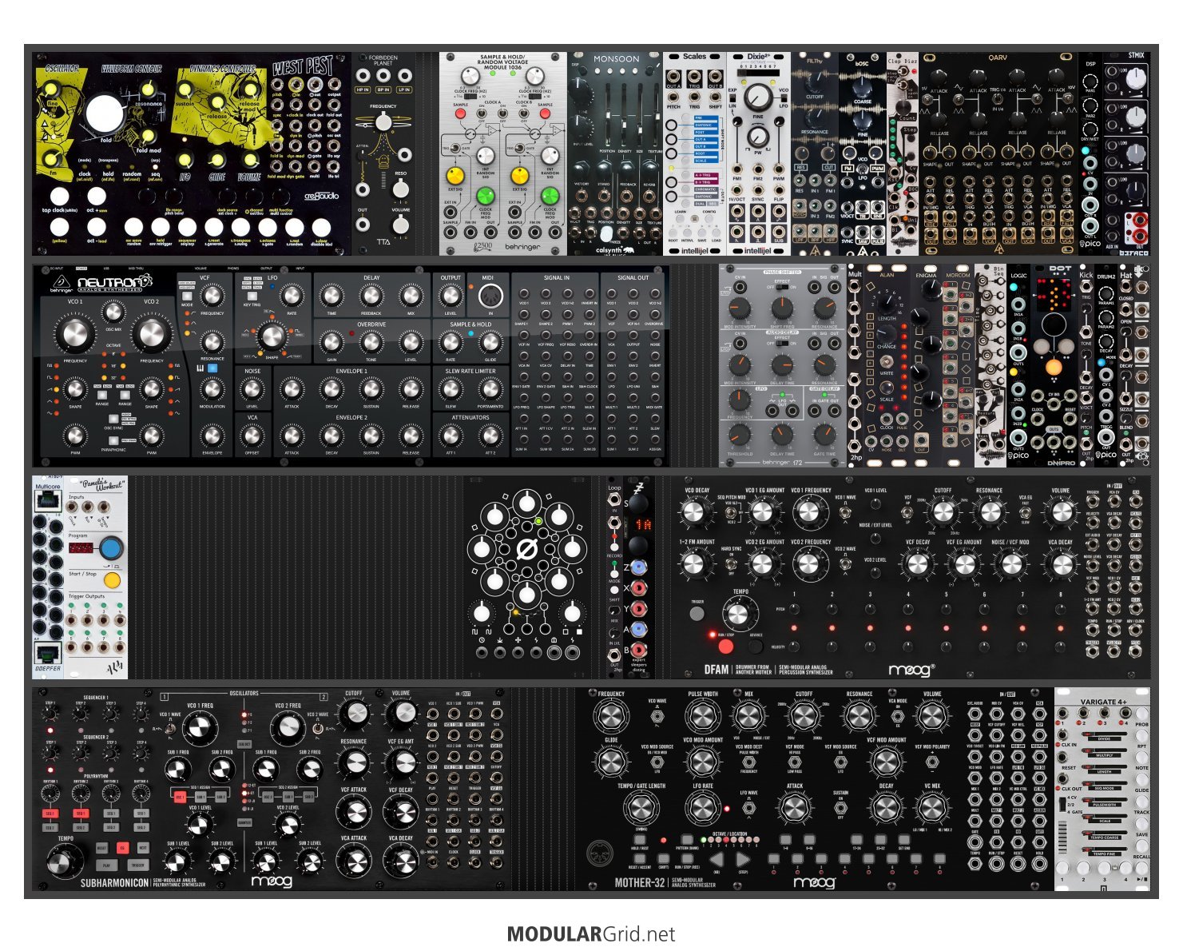Screen dimensions: 1183x951
Task: Click the yellow Start/Stop button on Pamela's Workout
Action: tap(112, 580)
